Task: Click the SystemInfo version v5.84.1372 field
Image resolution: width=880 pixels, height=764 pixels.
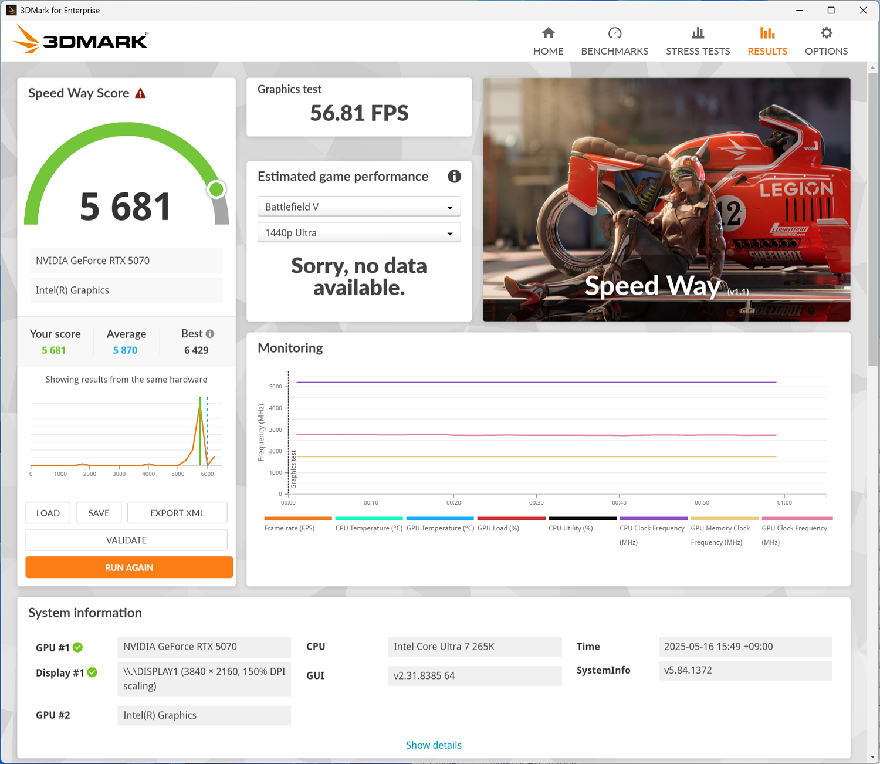Action: (x=745, y=670)
